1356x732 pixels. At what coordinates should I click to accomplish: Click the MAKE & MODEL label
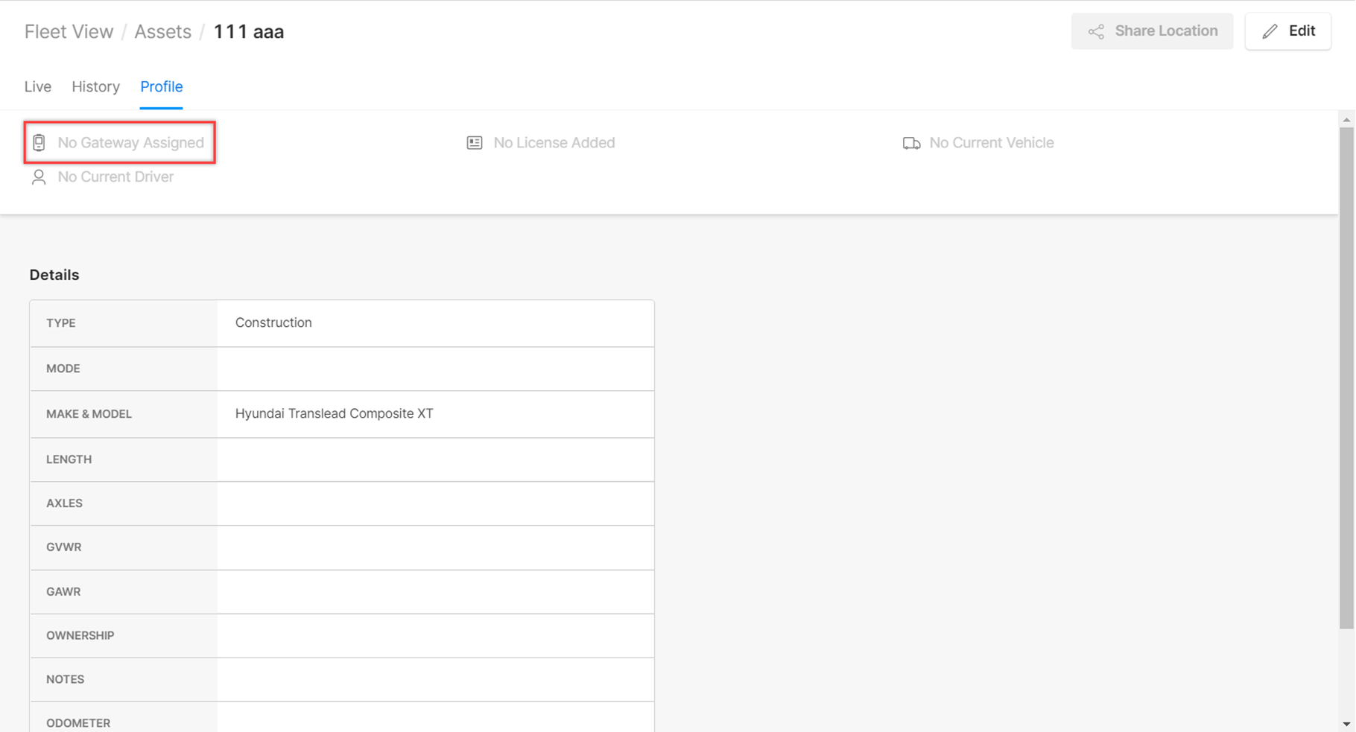(89, 414)
